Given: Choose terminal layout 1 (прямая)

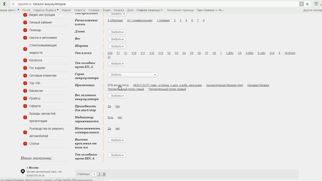Looking at the screenshot, I should [163, 21].
